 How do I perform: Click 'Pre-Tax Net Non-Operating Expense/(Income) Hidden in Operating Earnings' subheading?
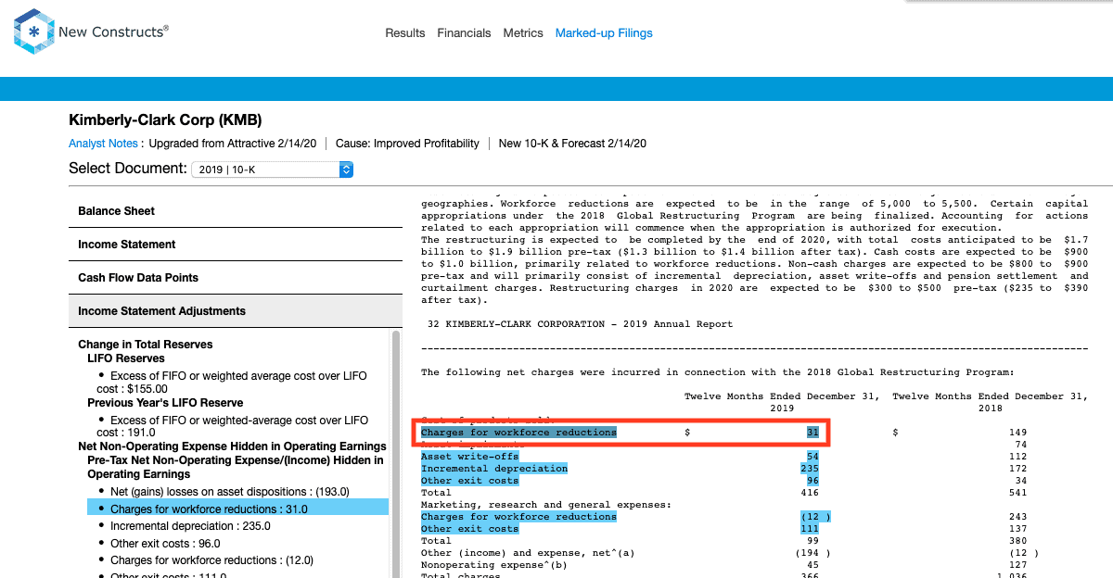pyautogui.click(x=236, y=467)
